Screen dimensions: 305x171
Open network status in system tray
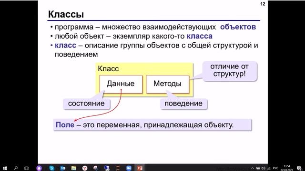(x=269, y=168)
